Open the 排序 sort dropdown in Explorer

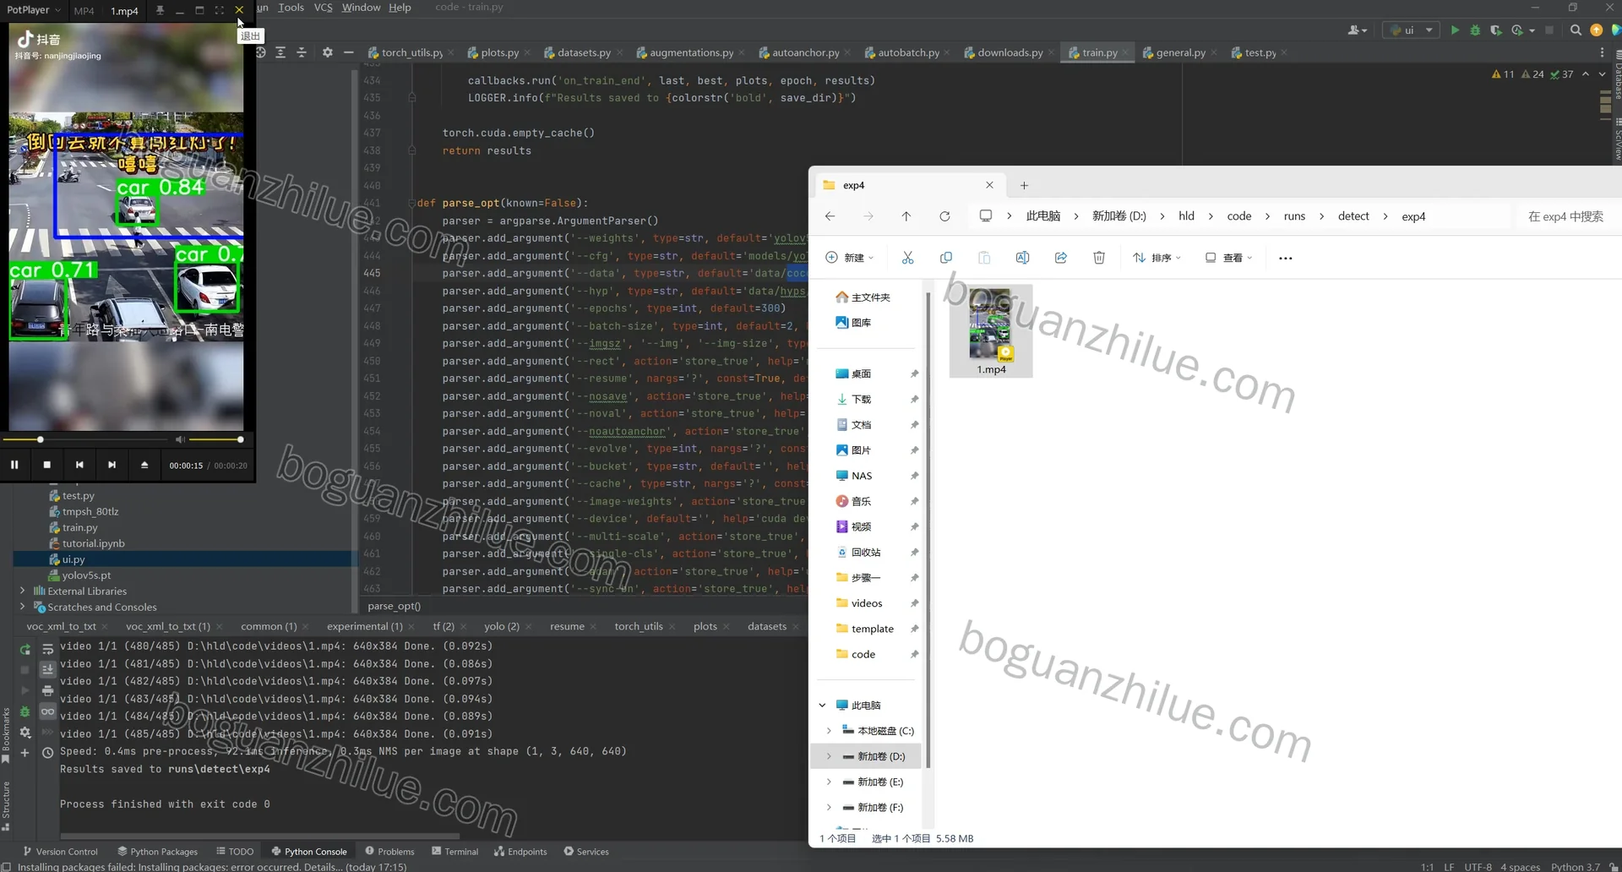click(x=1157, y=258)
